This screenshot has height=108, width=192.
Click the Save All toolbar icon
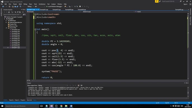click(x=17, y=6)
